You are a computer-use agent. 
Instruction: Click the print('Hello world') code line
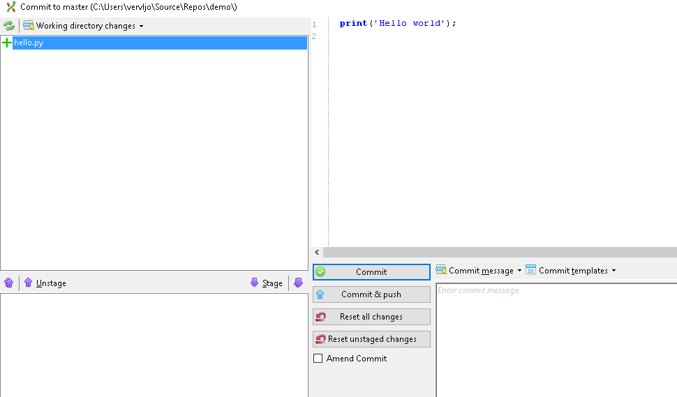398,23
